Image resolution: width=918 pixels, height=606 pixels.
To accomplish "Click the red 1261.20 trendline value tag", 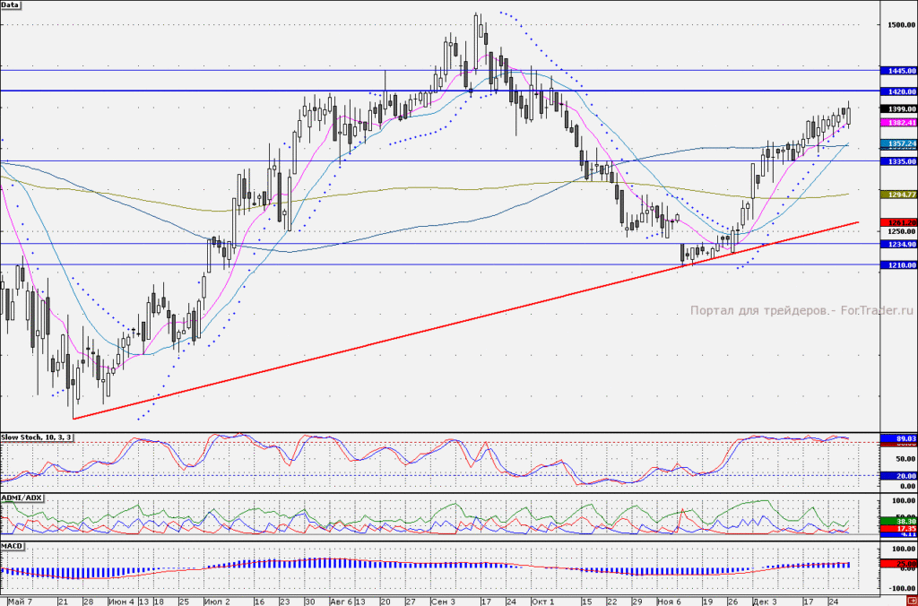I will [898, 222].
